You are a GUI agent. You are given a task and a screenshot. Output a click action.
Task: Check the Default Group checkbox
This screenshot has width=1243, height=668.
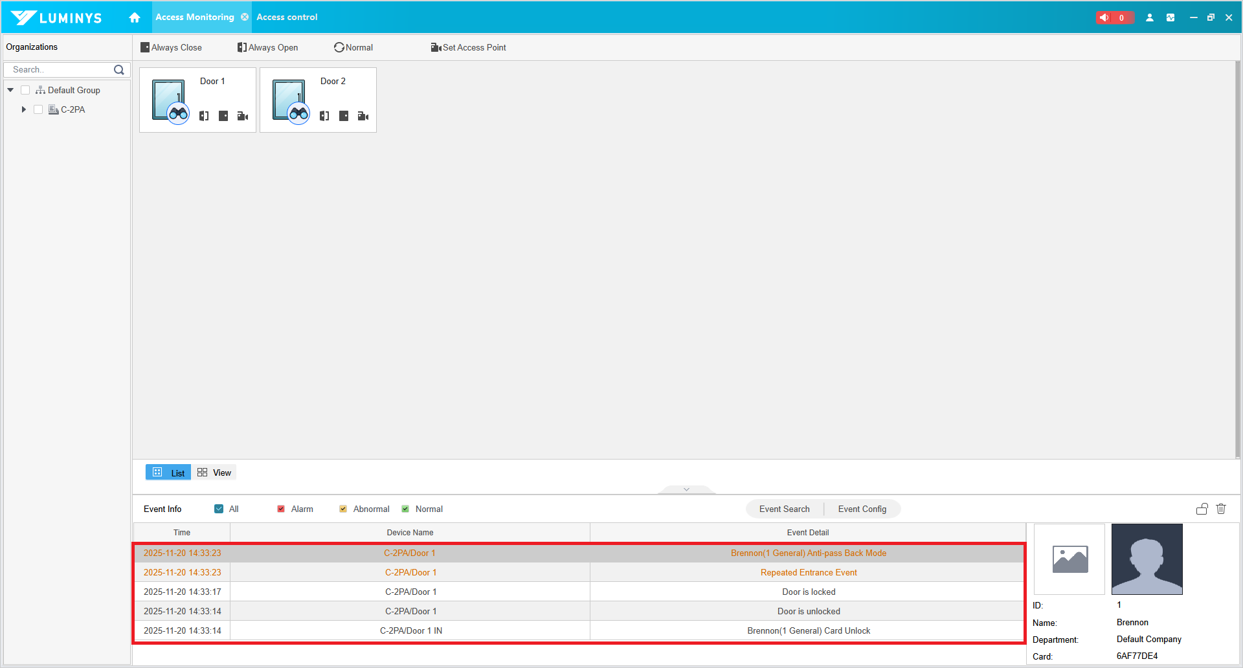25,90
